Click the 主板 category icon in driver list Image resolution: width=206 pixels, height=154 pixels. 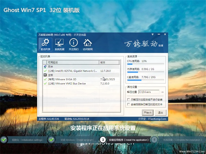45,74
